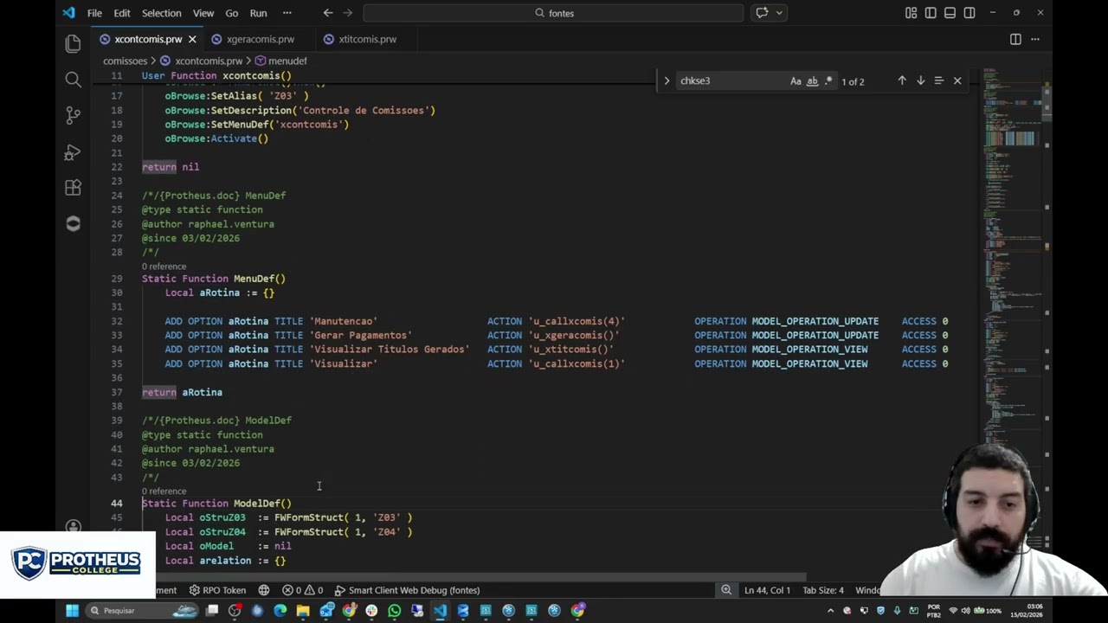
Task: Open Task View from the taskbar
Action: click(212, 611)
